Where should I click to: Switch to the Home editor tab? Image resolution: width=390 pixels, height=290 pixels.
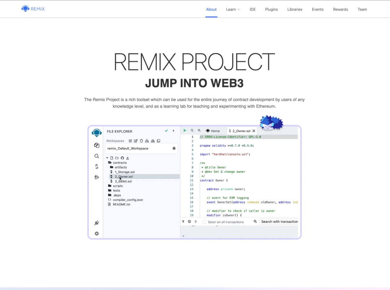(x=213, y=131)
